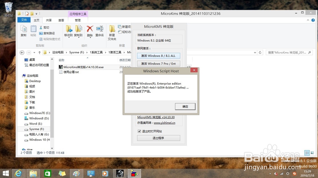
Task: Refresh the address bar location
Action: [x=260, y=53]
